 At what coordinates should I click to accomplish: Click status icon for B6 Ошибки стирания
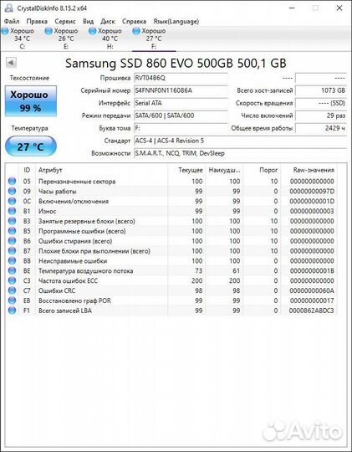(x=12, y=241)
